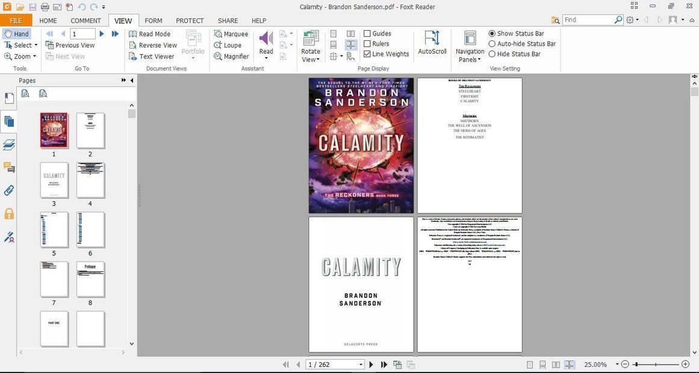Open the Rotate View tool
Image resolution: width=699 pixels, height=373 pixels.
tap(311, 47)
